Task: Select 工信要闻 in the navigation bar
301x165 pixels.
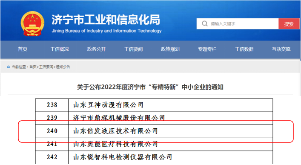Action: [x=133, y=49]
